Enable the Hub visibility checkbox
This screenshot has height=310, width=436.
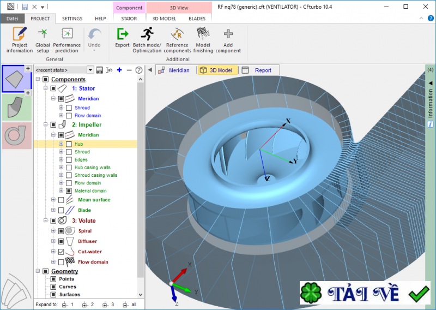(x=69, y=144)
